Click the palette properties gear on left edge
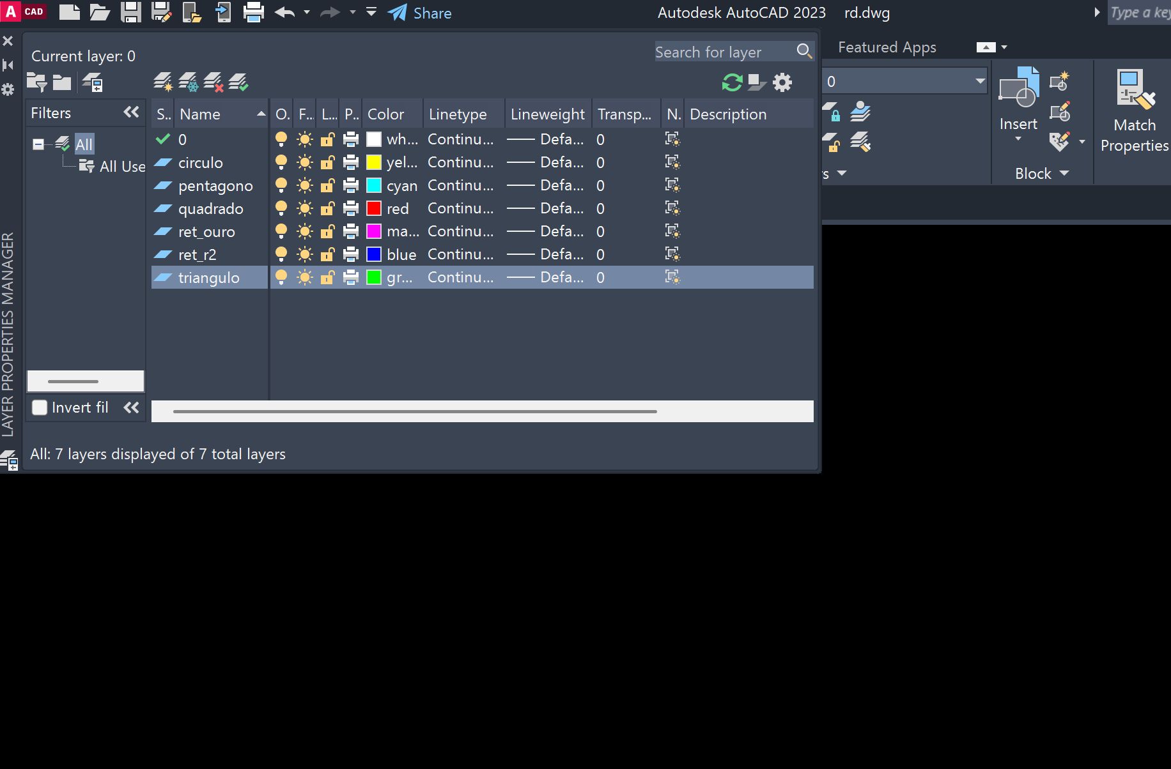 [x=8, y=89]
